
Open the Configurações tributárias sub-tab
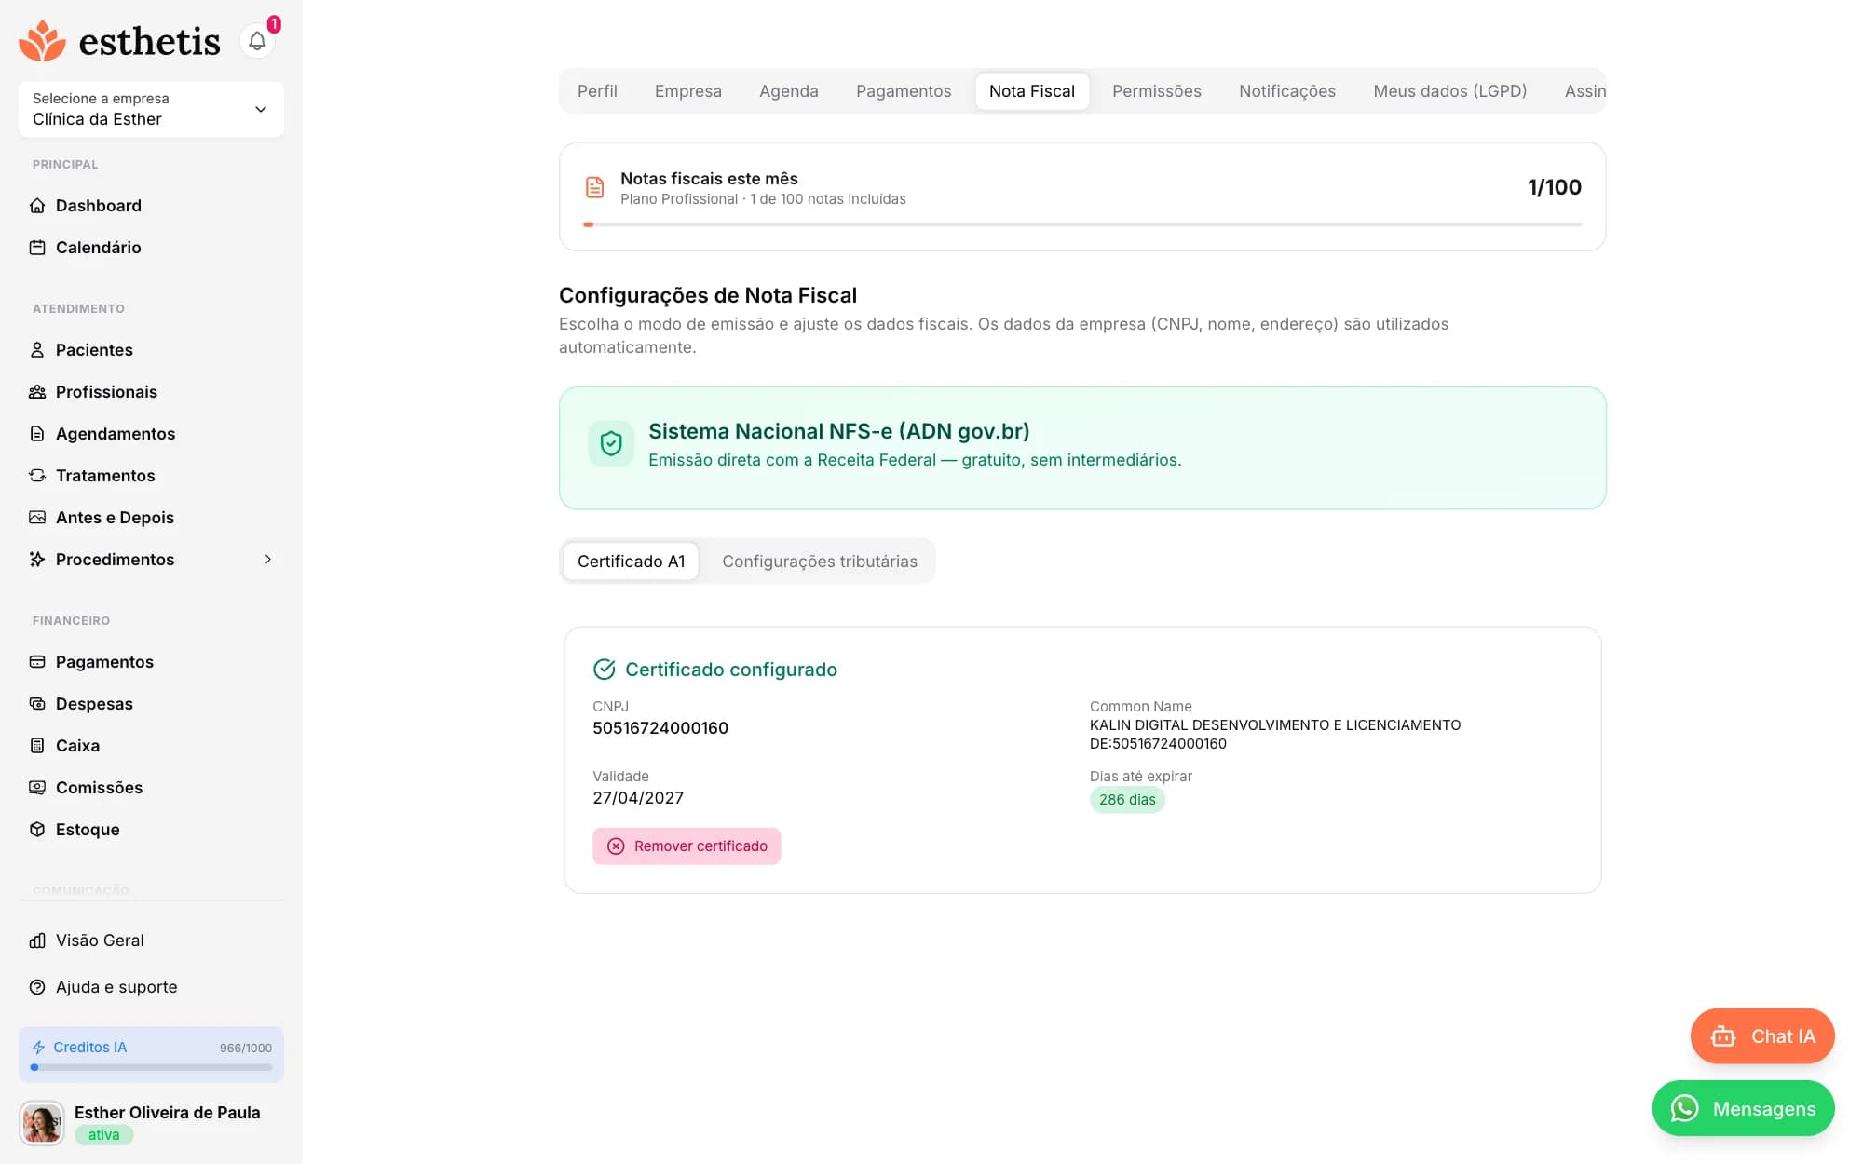point(820,562)
